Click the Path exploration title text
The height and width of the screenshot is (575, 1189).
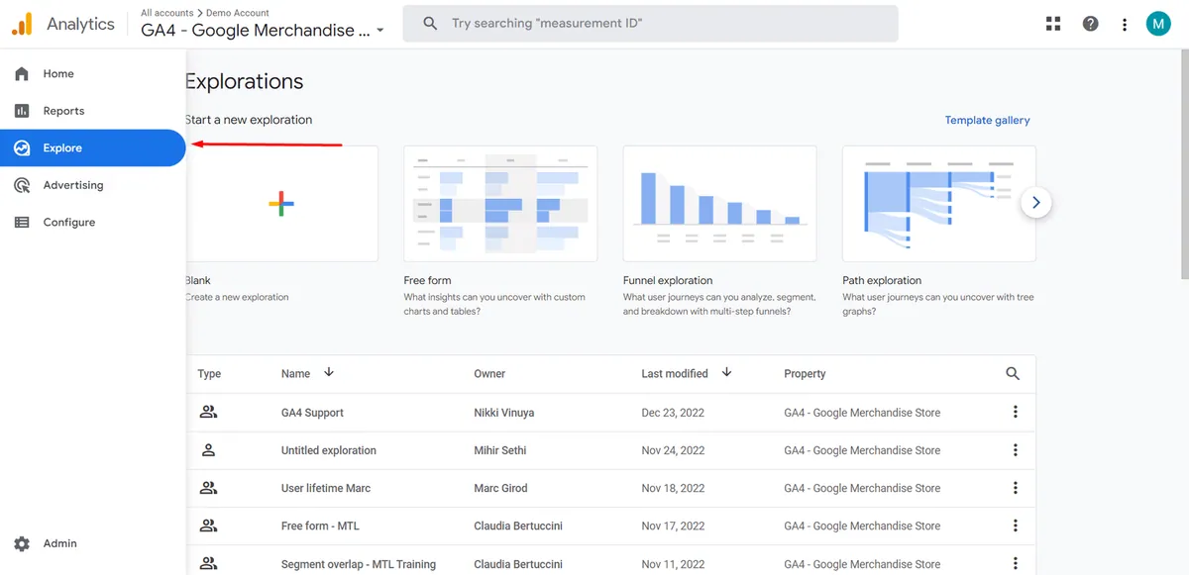[882, 280]
